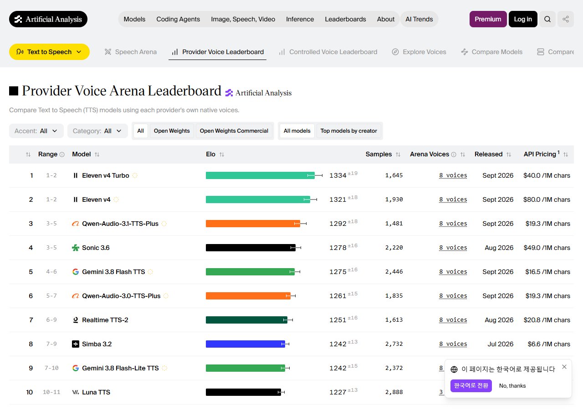Image resolution: width=583 pixels, height=409 pixels.
Task: Click the Artificial Analysis logo
Action: (x=48, y=19)
